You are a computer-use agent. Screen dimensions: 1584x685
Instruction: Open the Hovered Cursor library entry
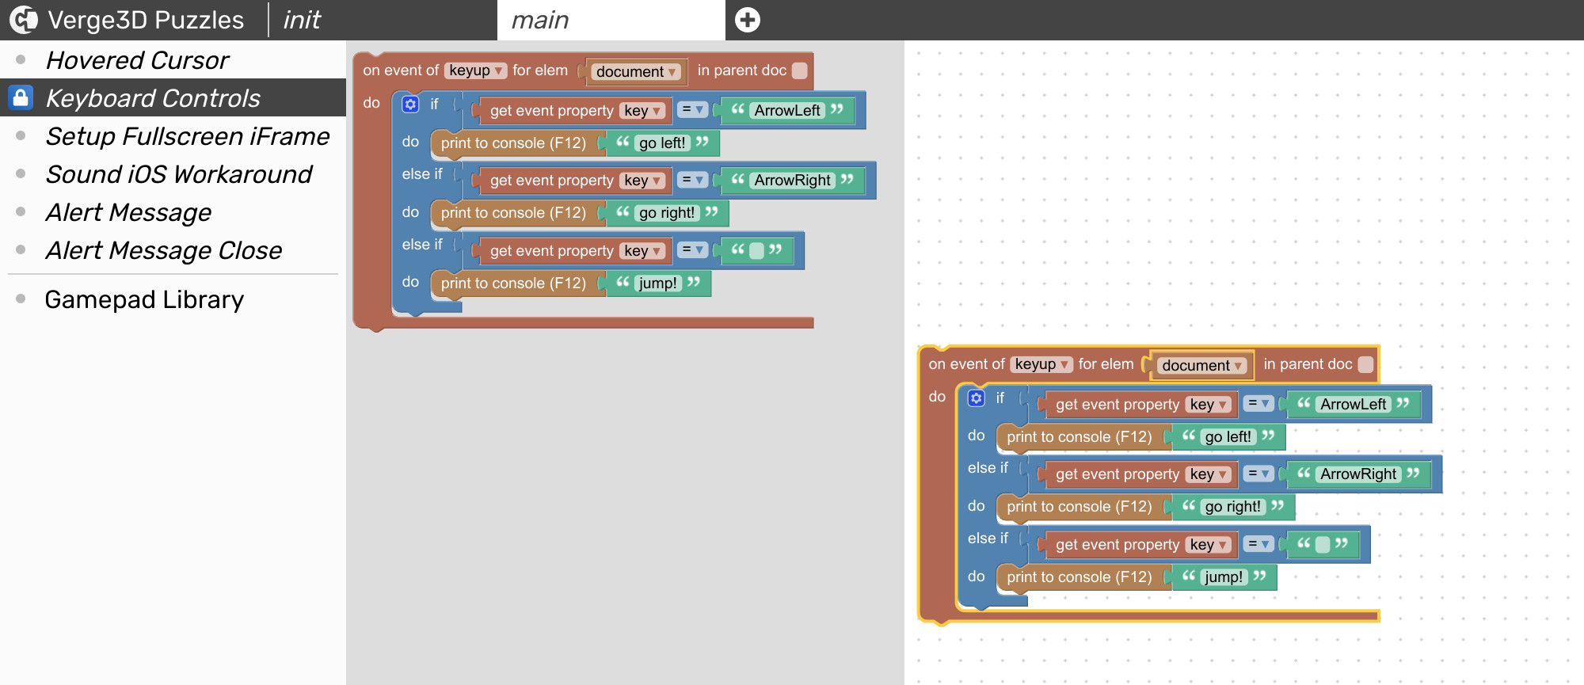[137, 60]
